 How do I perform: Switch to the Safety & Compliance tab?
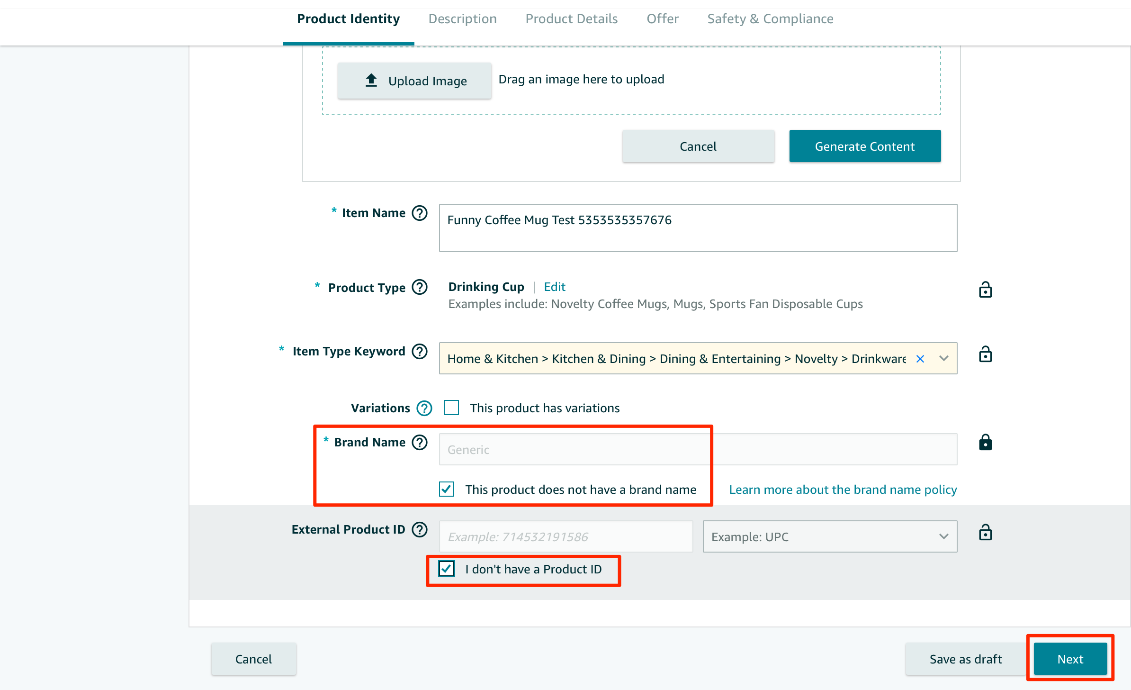[x=770, y=19]
